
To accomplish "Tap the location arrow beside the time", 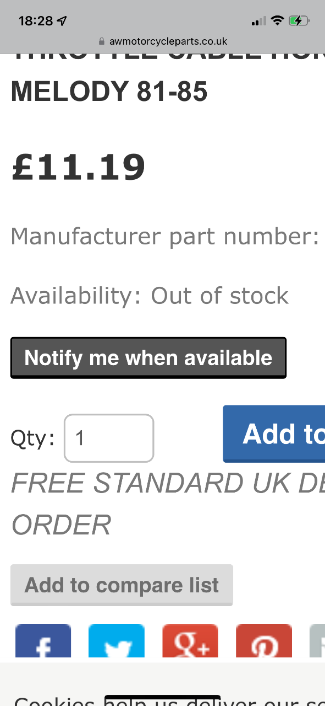I will 62,21.
